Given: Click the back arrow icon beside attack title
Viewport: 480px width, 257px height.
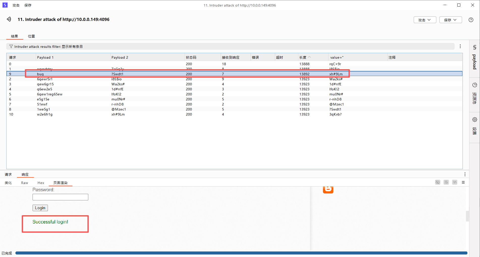Looking at the screenshot, I should 9,19.
